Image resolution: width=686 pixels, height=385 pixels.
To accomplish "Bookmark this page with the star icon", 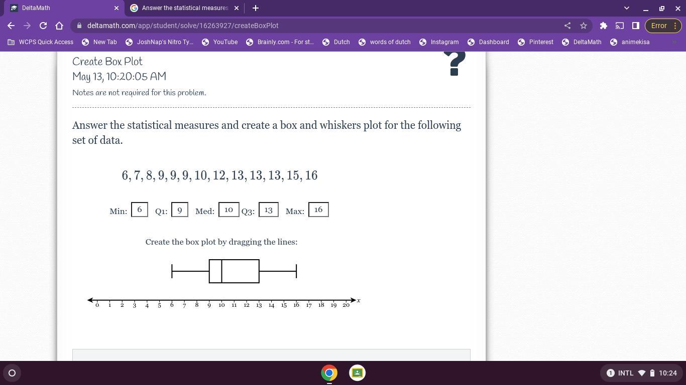I will [583, 26].
